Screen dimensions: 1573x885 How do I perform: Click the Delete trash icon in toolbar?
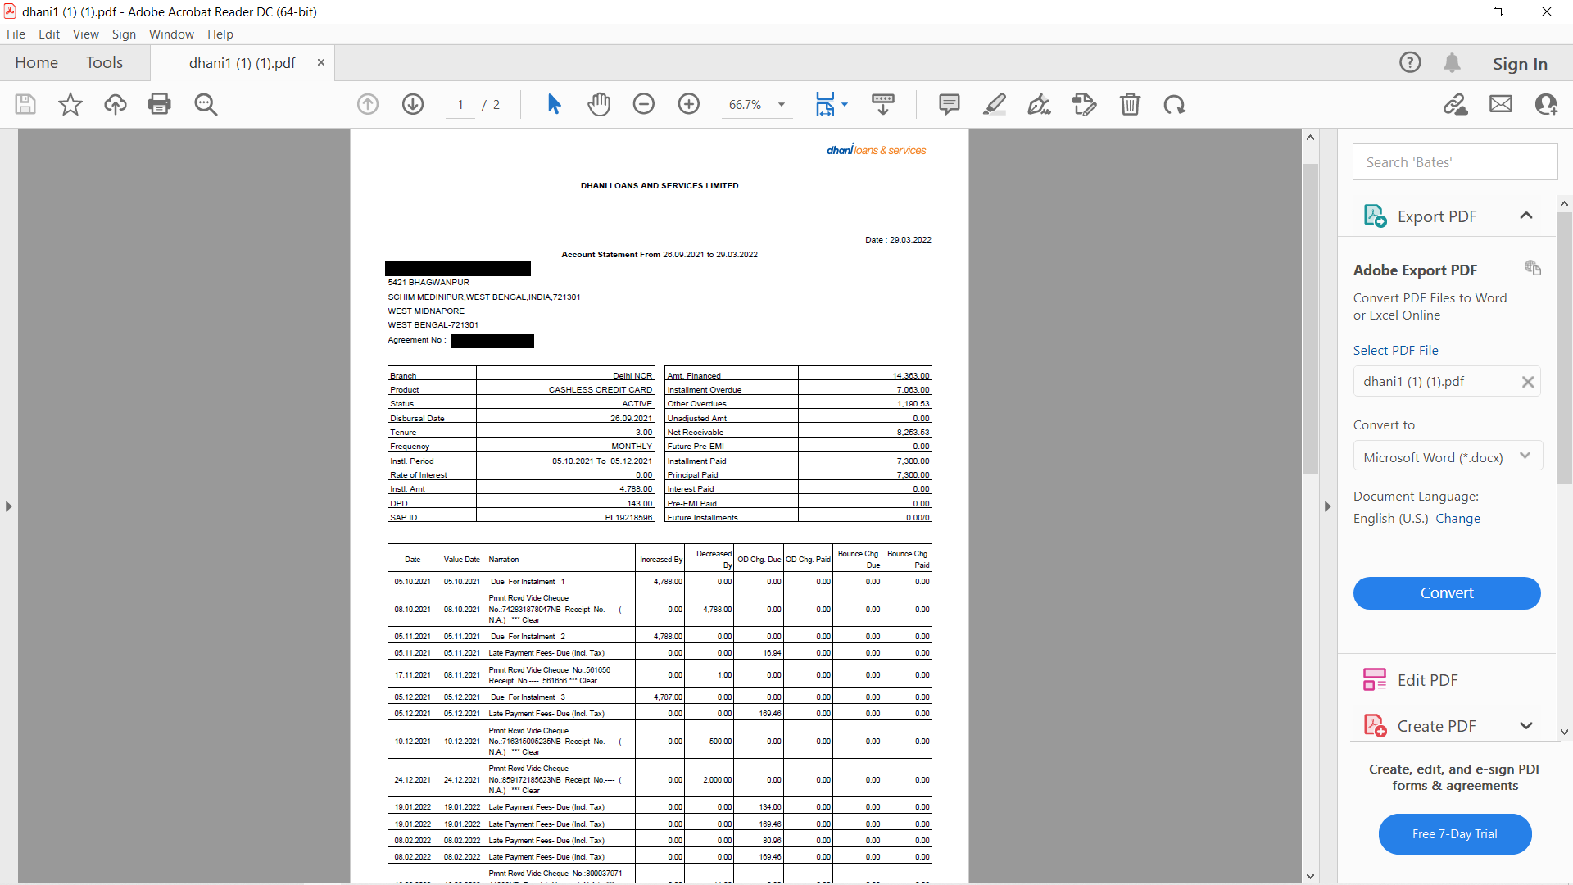coord(1130,104)
